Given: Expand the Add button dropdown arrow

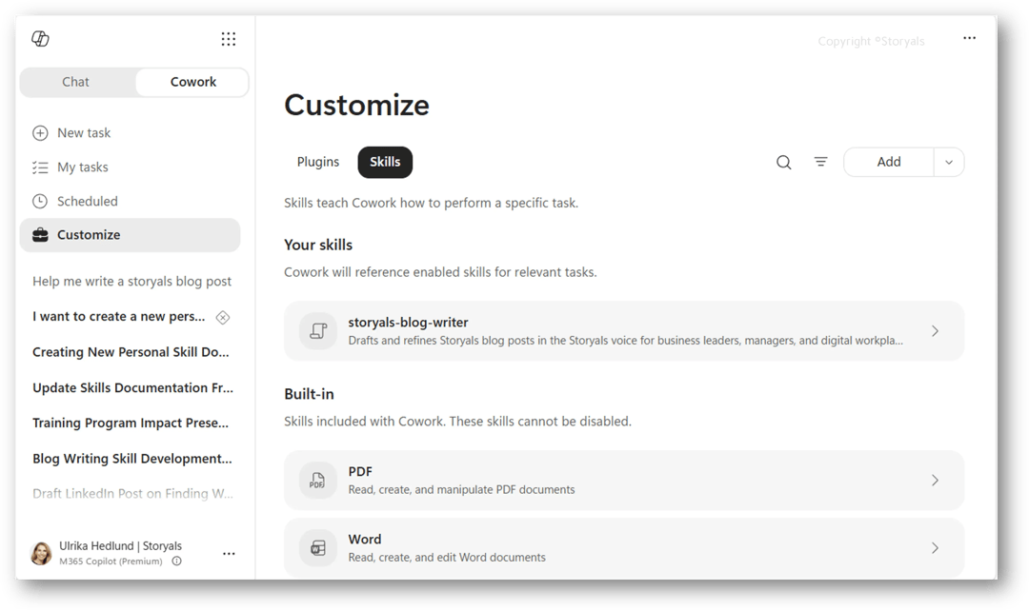Looking at the screenshot, I should pos(949,162).
